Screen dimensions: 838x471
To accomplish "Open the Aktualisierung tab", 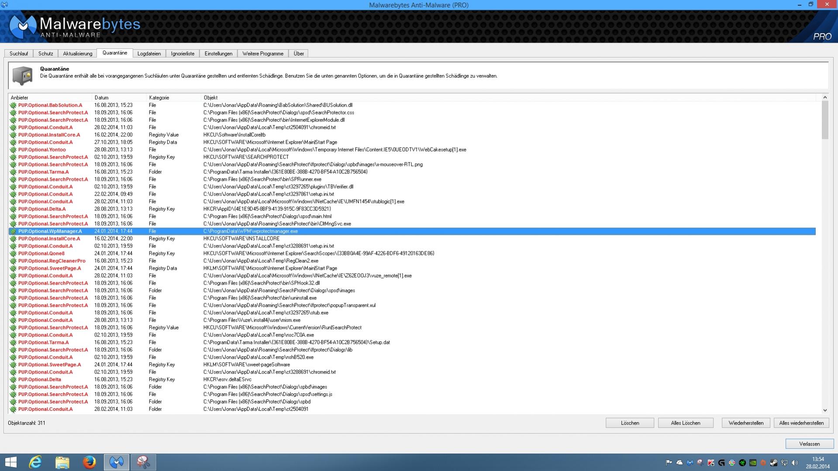I will tap(77, 53).
